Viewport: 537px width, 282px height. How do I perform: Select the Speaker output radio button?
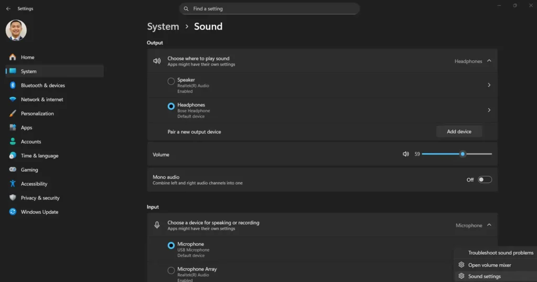coord(171,81)
